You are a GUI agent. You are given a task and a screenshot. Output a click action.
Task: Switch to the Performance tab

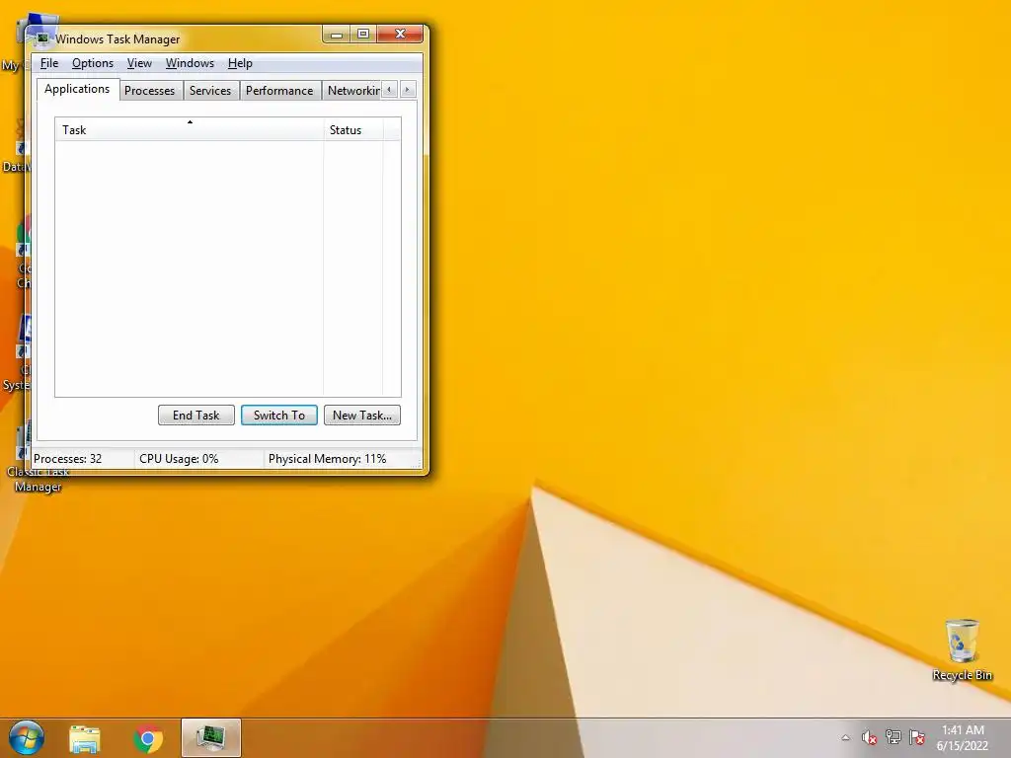(279, 91)
